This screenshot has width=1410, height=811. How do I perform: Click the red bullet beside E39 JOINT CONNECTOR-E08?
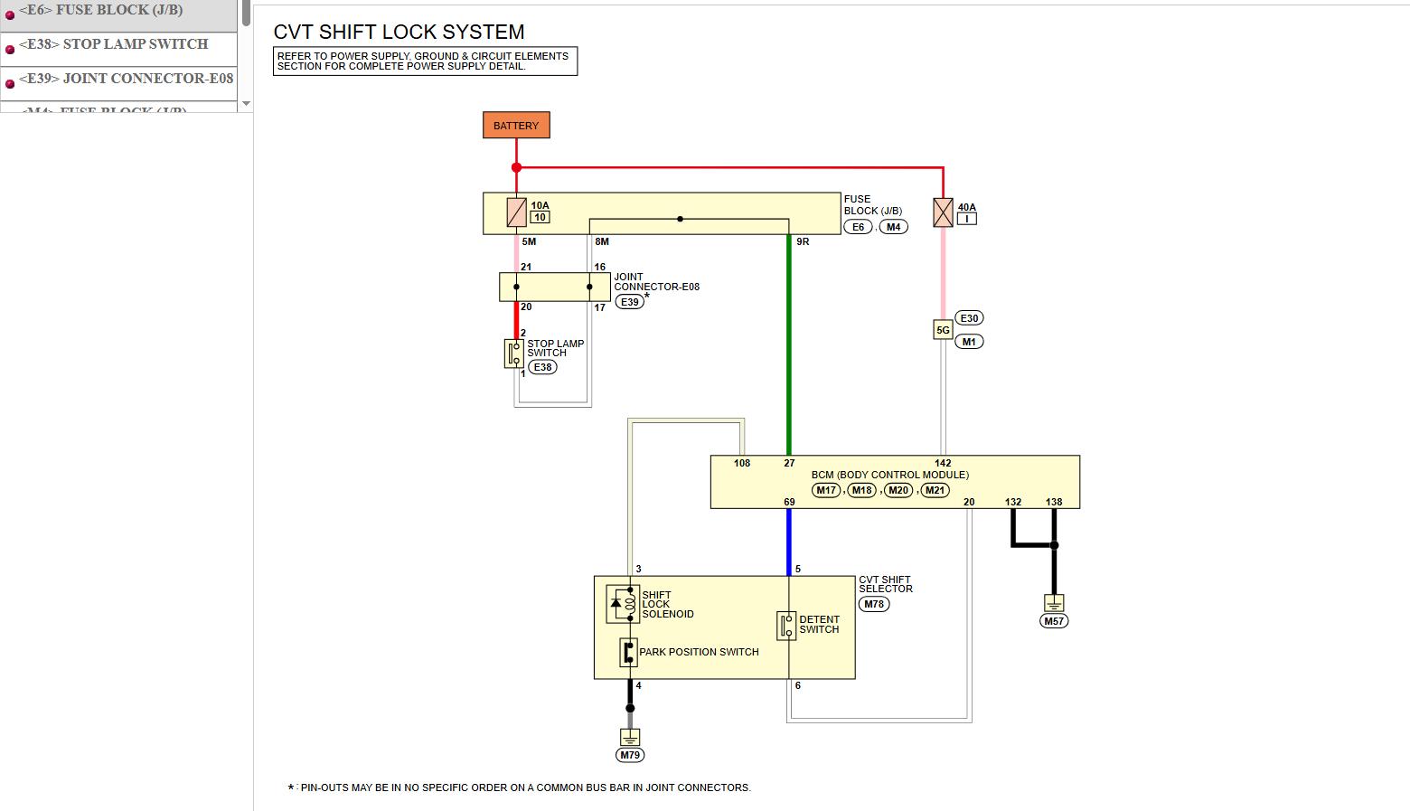point(10,84)
